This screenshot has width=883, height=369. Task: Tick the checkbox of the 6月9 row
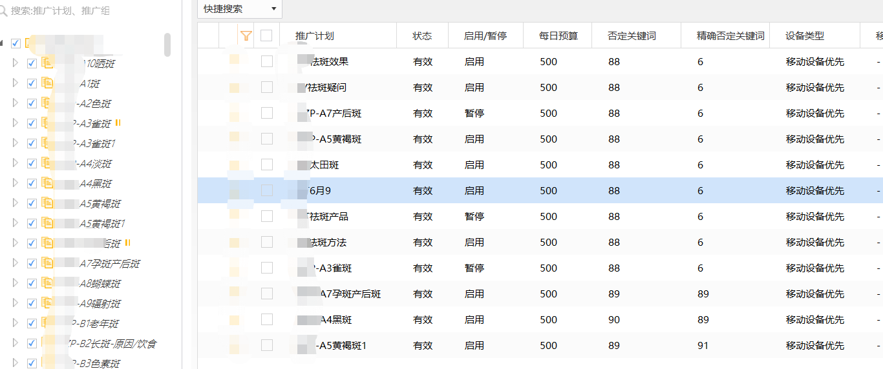click(266, 190)
